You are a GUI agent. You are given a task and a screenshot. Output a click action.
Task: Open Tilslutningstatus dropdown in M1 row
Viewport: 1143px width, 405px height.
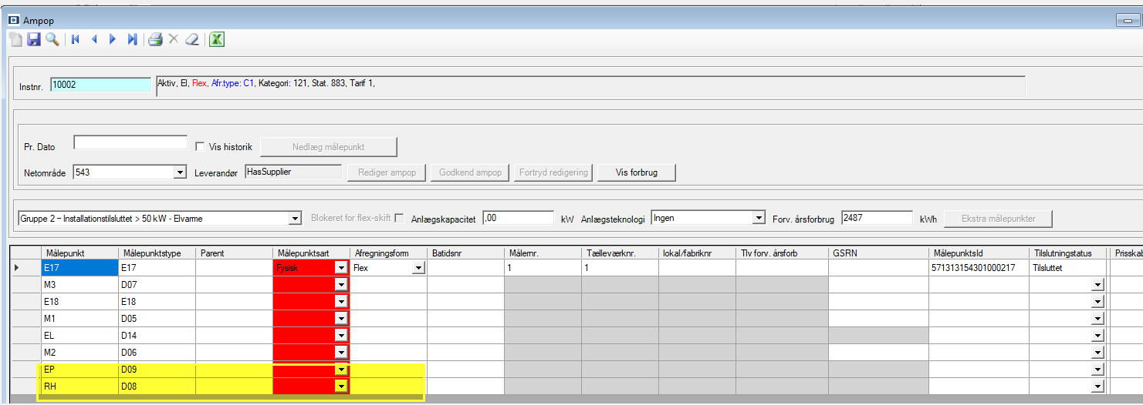click(x=1098, y=319)
